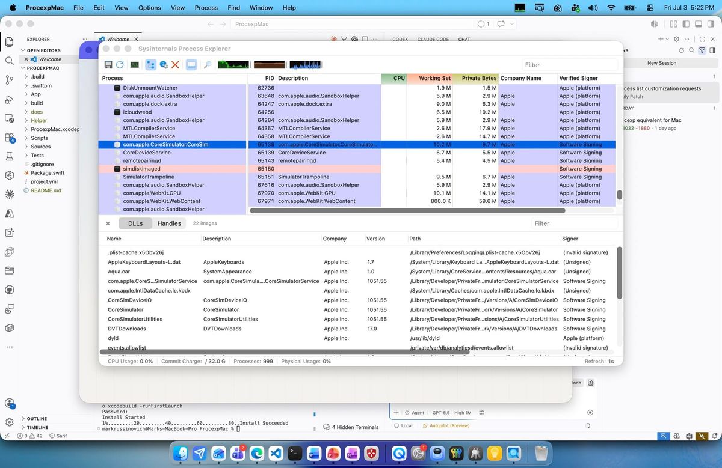Click the Refresh arrow icon in Process Explorer toolbar
The image size is (722, 468).
click(x=120, y=65)
